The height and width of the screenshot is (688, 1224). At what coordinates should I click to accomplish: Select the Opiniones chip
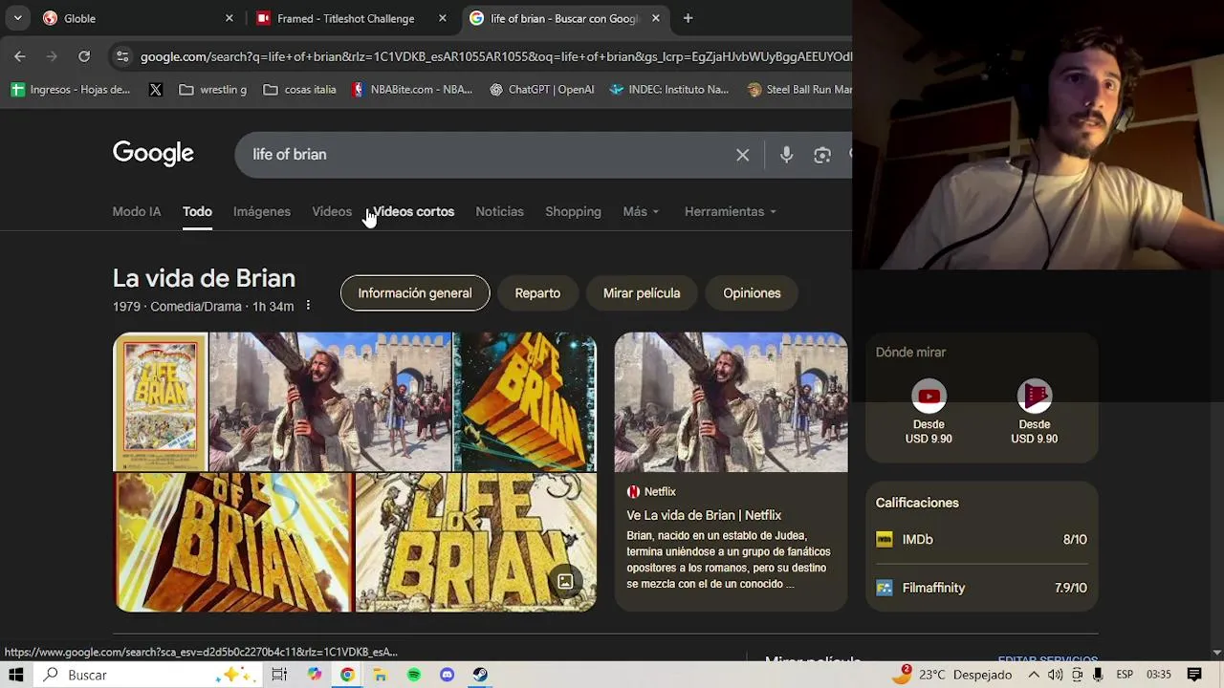pyautogui.click(x=752, y=293)
